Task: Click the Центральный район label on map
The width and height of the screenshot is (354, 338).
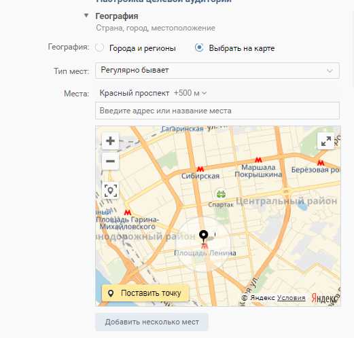Action: click(287, 201)
